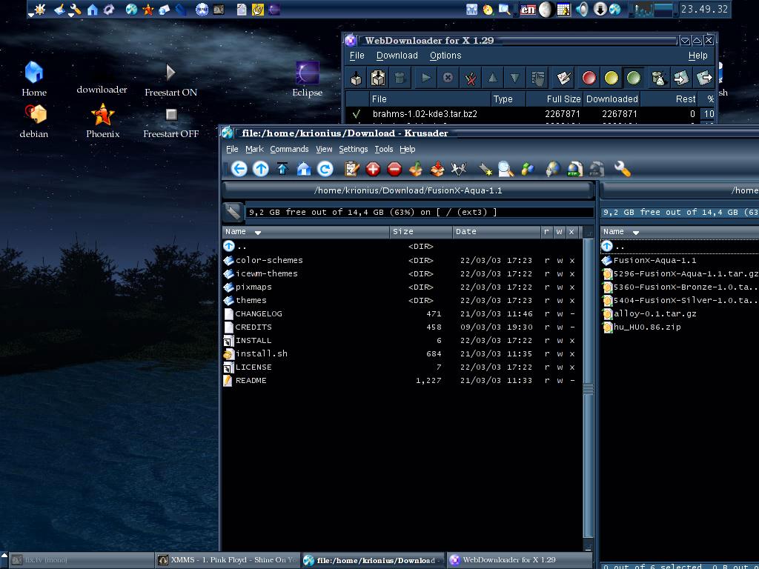The image size is (759, 569).
Task: Open Commands menu in Krusader
Action: click(289, 149)
